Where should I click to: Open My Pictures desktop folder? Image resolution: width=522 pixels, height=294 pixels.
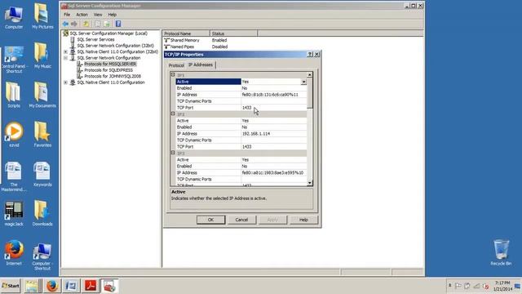pyautogui.click(x=42, y=16)
